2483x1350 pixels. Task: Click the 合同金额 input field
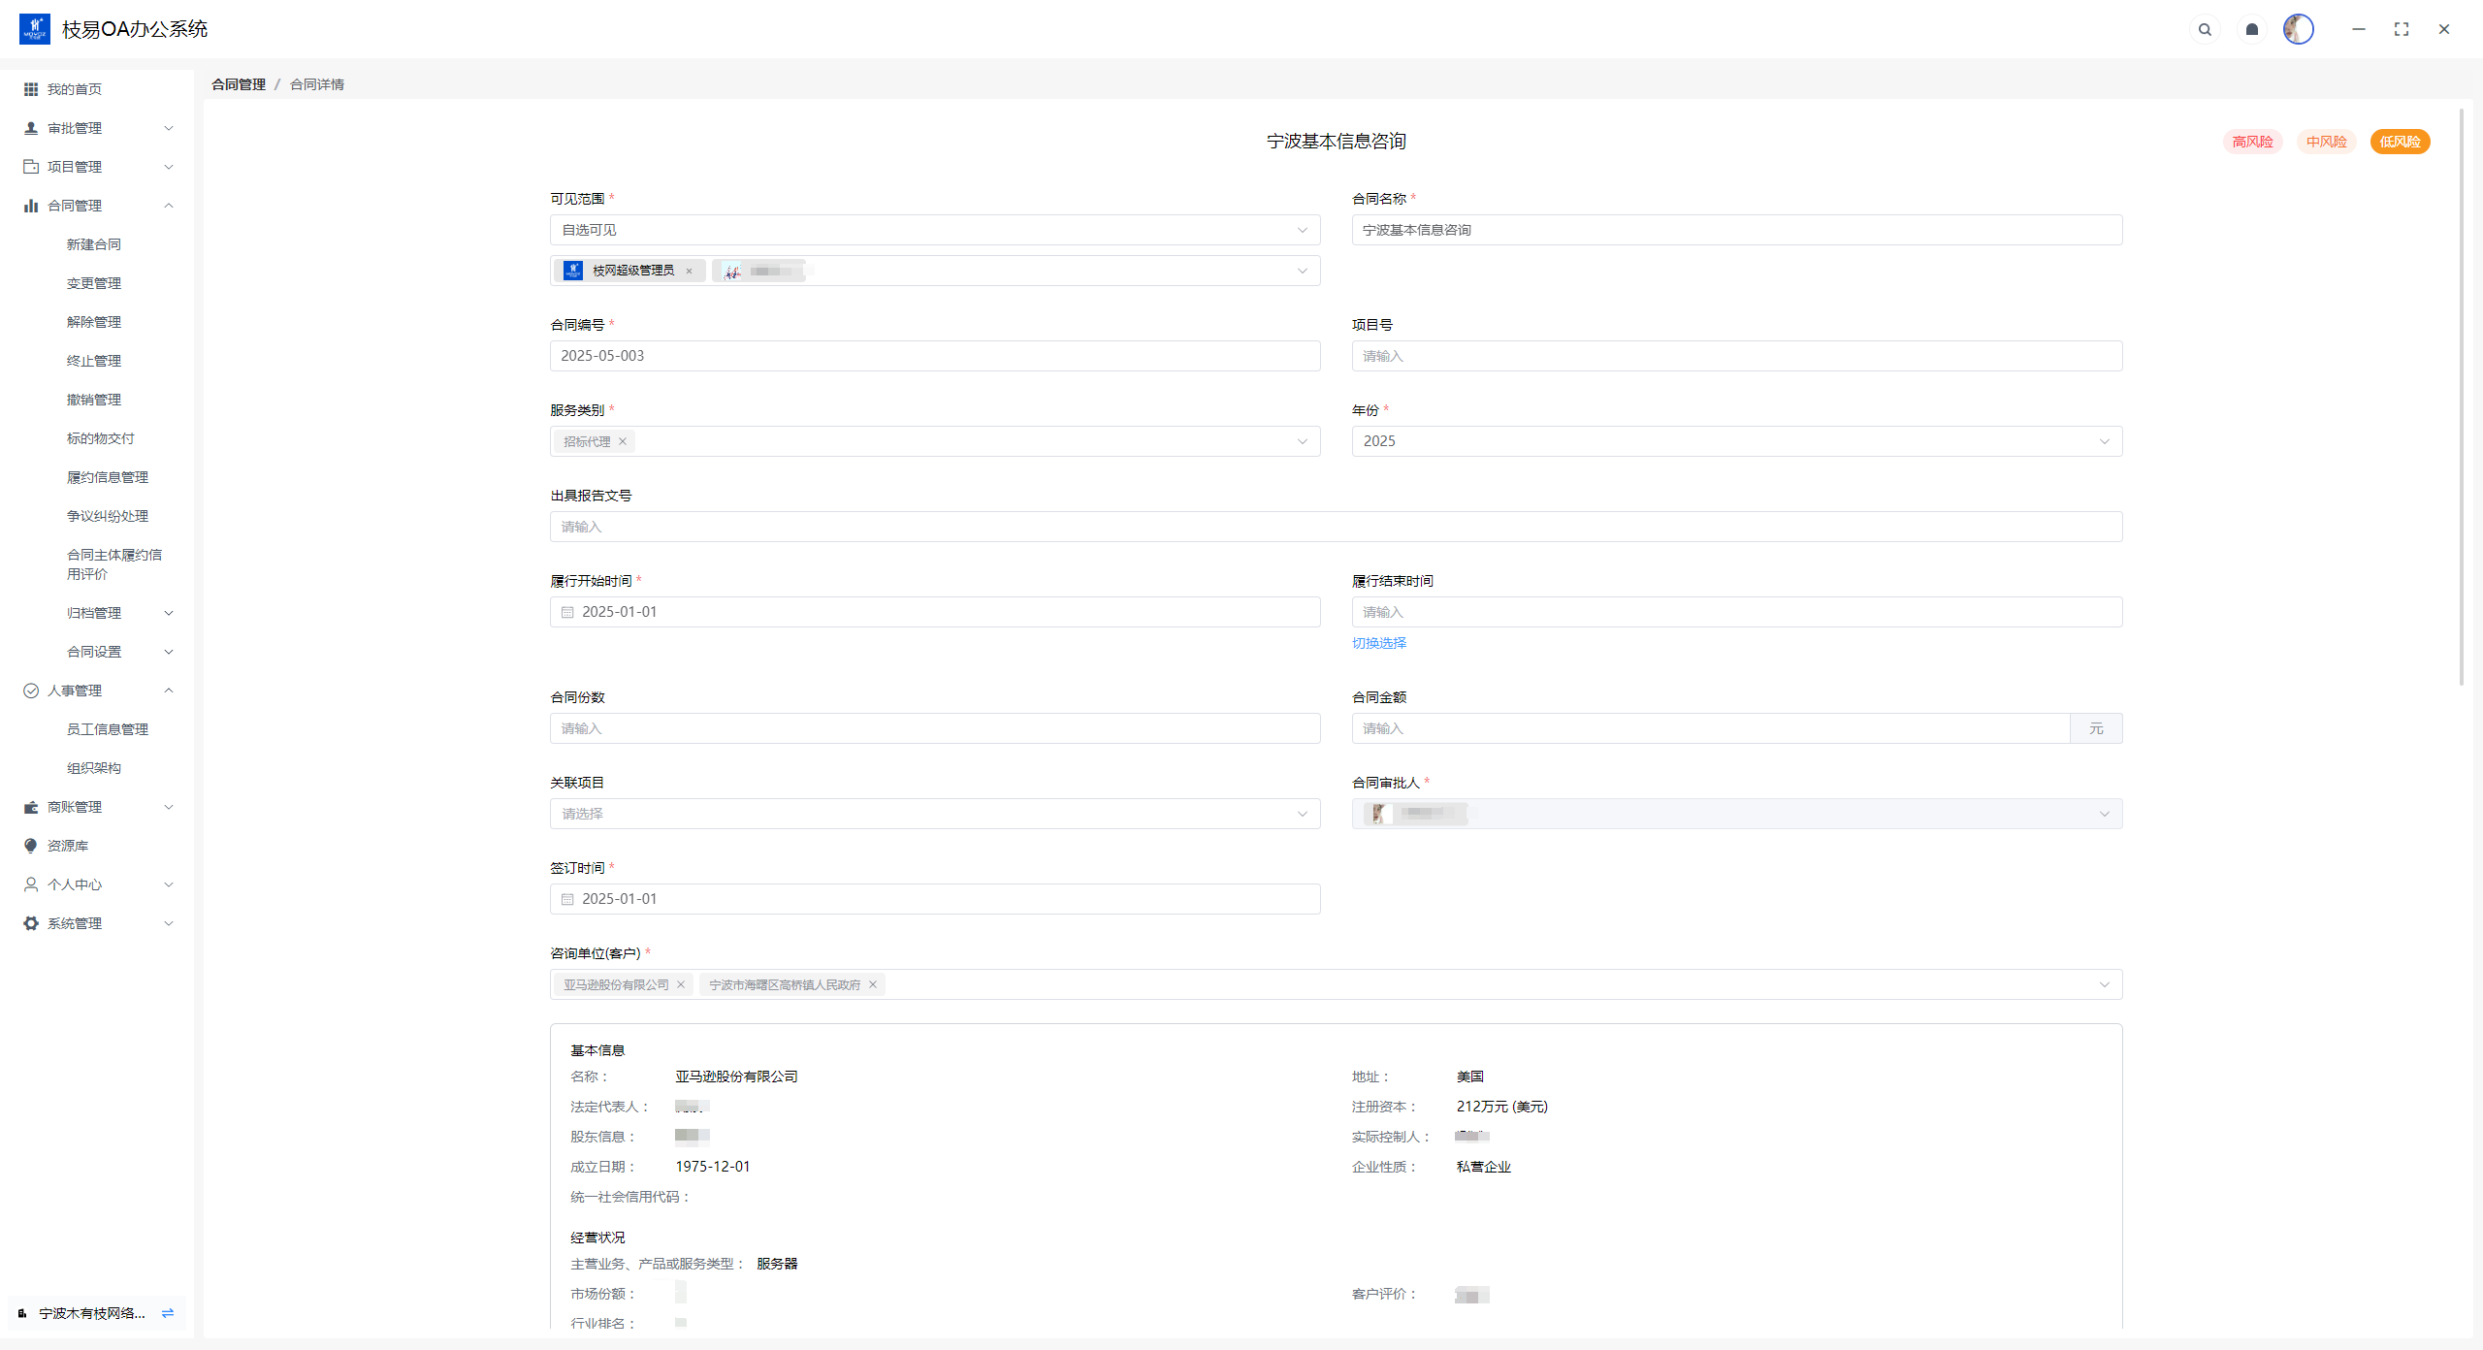(x=1710, y=728)
